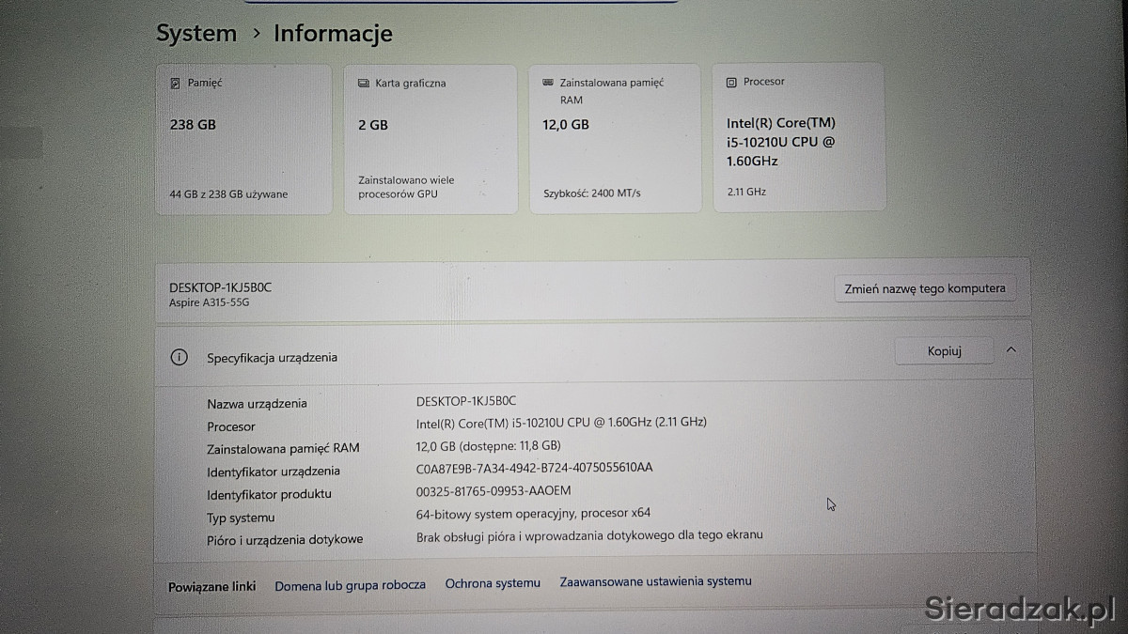Open Ochrona systemu link
1128x634 pixels.
click(x=493, y=583)
